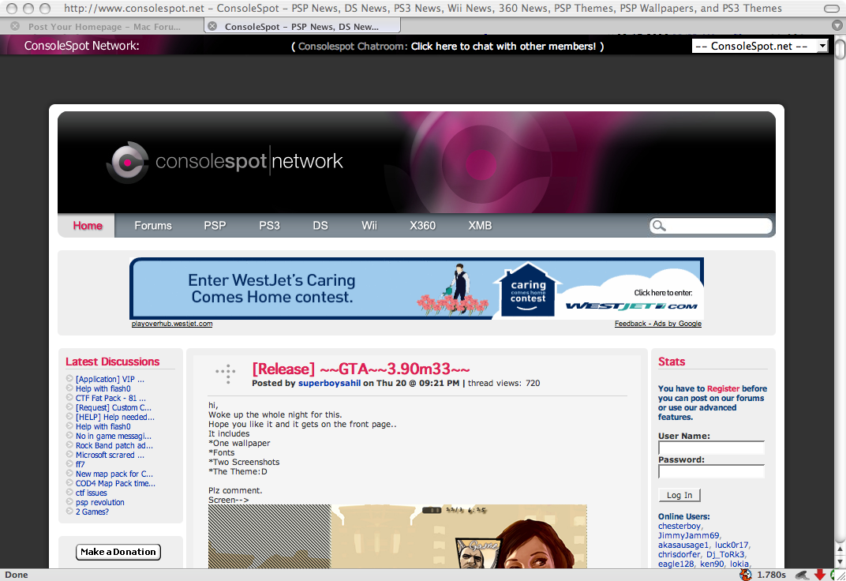Click the playoverhub.westjet.com link
This screenshot has width=846, height=581.
pos(171,324)
